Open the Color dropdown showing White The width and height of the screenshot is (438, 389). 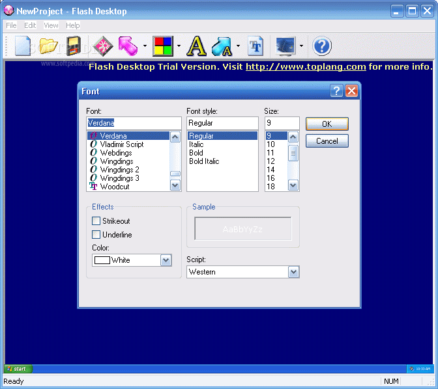132,260
